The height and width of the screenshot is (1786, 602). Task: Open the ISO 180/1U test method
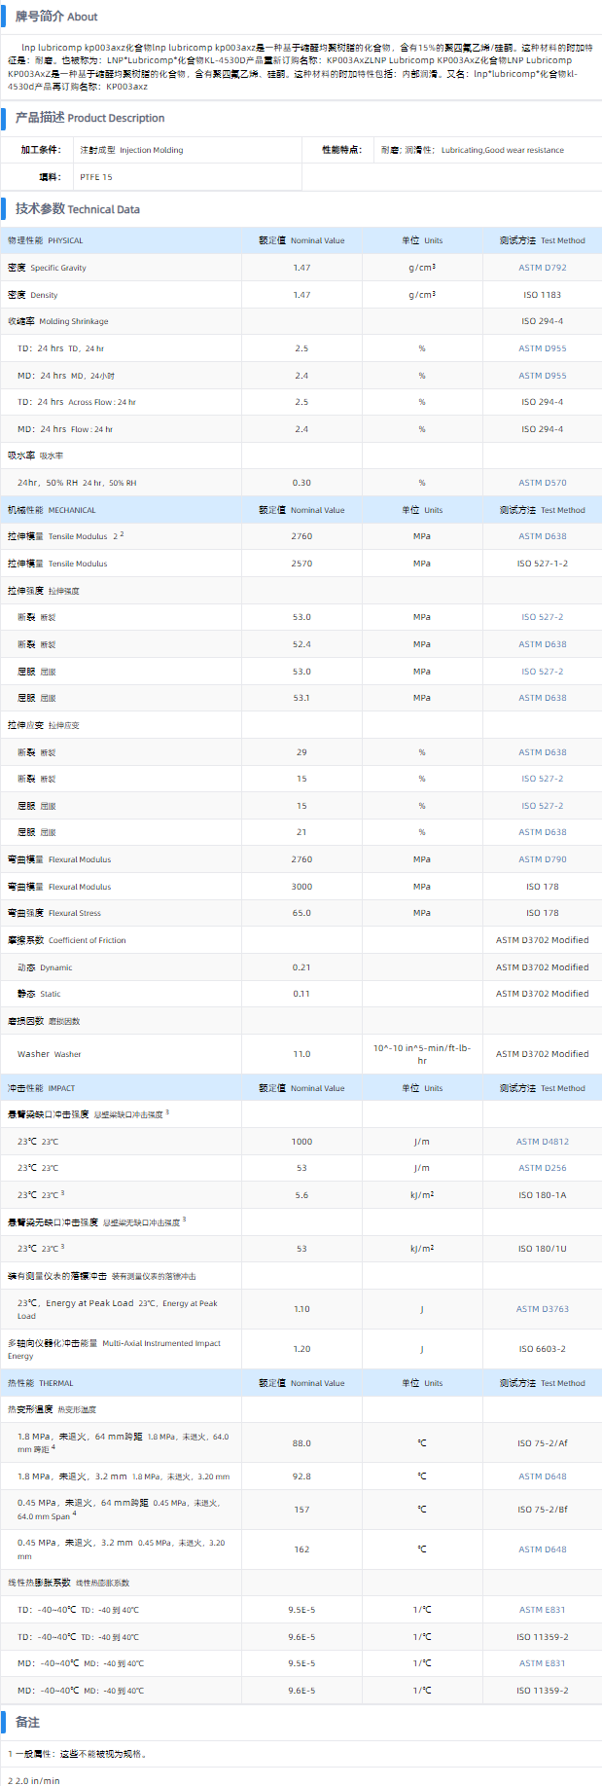(542, 1249)
